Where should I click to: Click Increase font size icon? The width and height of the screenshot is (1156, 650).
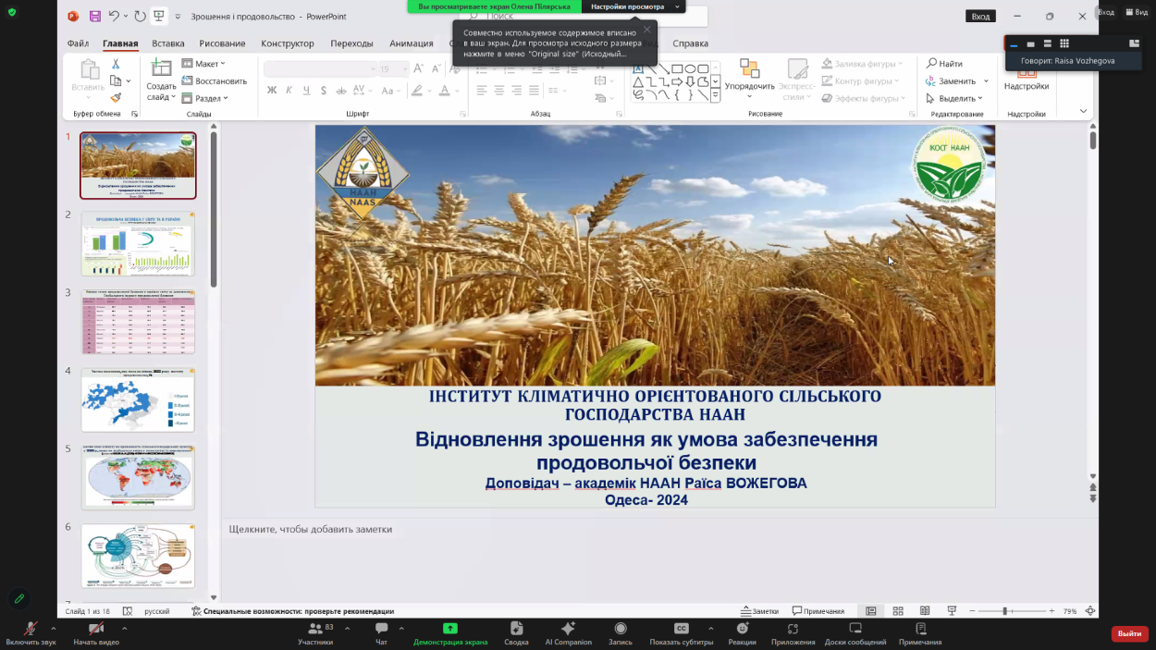click(418, 68)
